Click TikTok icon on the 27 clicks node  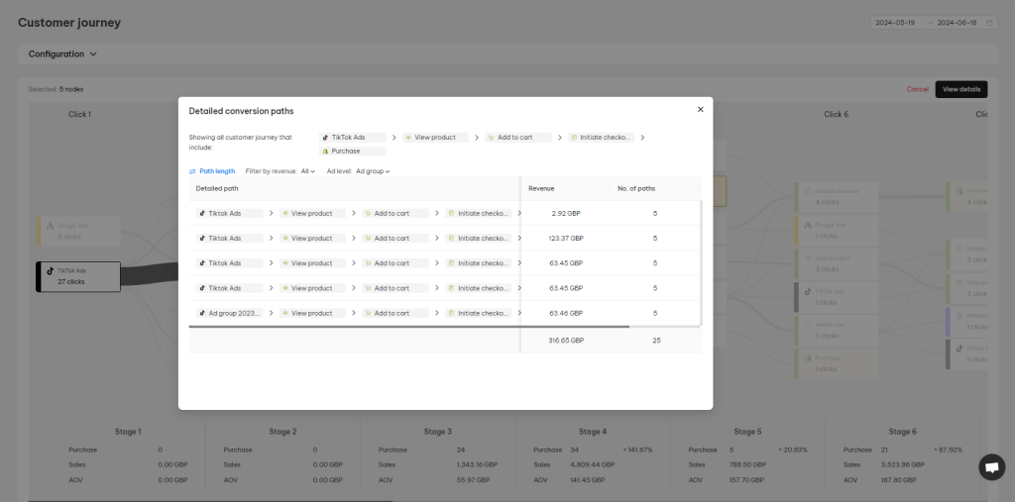click(x=51, y=271)
